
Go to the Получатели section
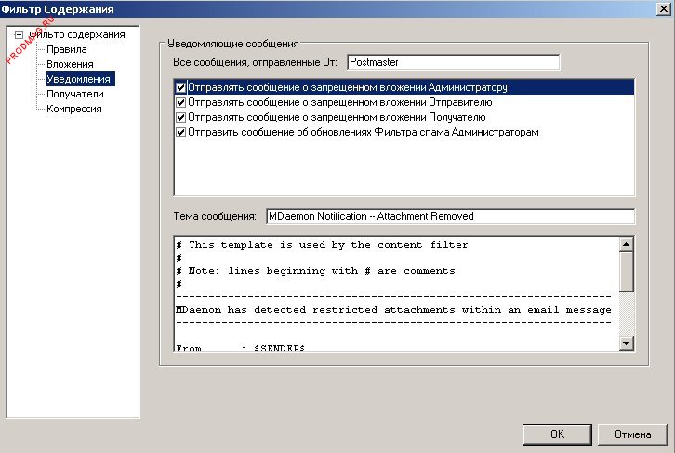[74, 94]
